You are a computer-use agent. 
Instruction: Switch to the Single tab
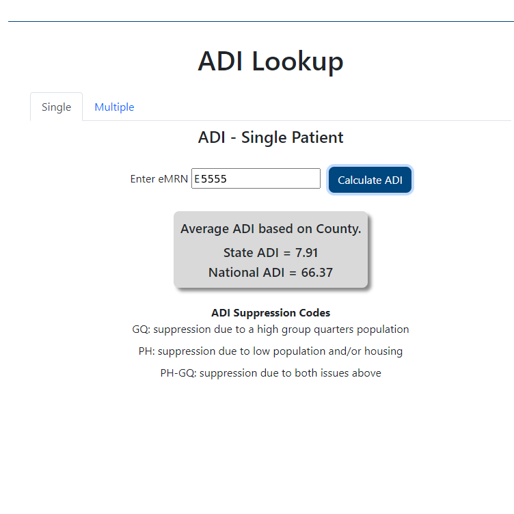click(56, 107)
